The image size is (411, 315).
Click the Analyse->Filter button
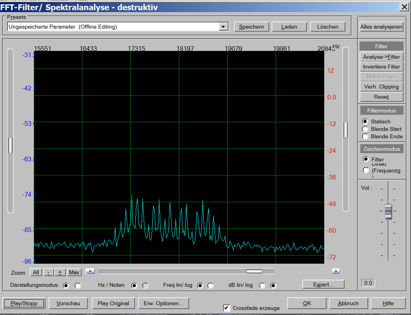tap(381, 57)
